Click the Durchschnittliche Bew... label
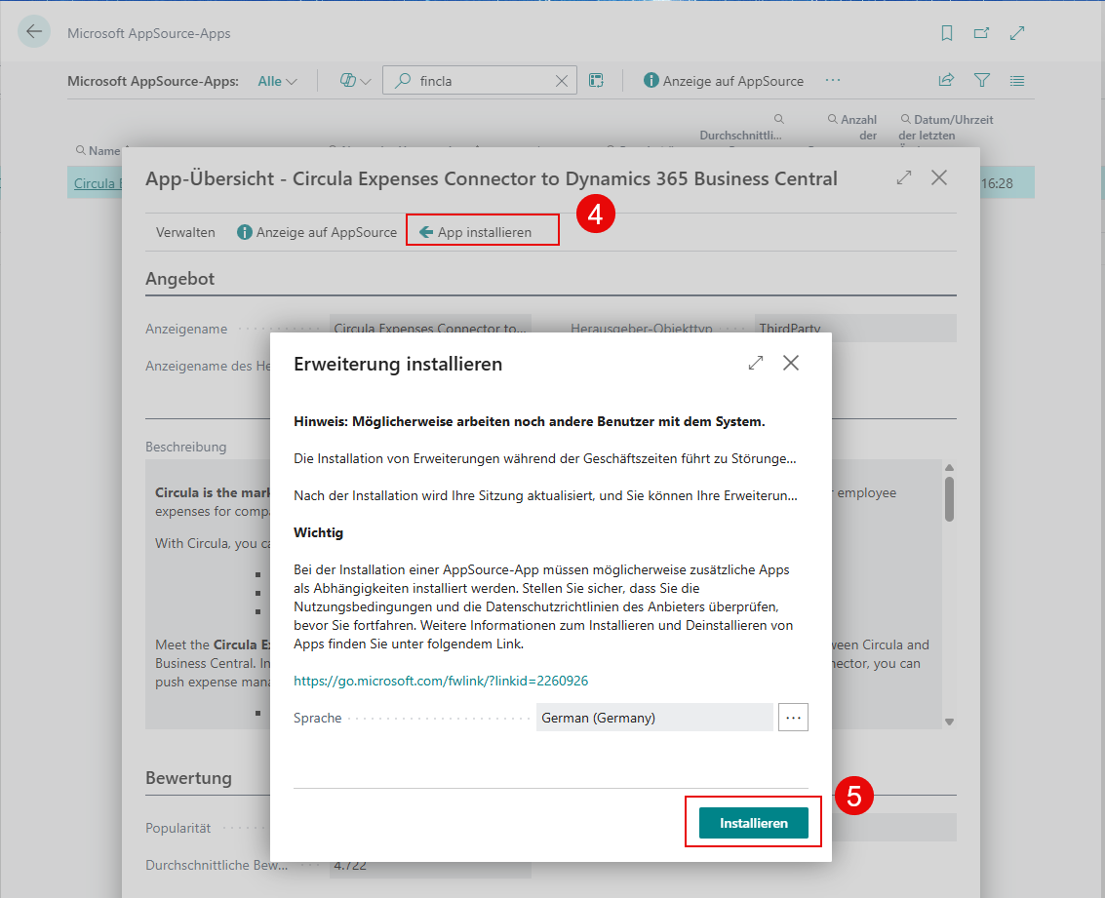Viewport: 1105px width, 898px height. click(x=217, y=865)
